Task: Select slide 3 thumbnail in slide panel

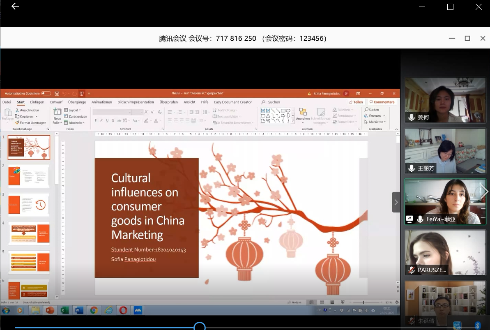Action: 29,205
